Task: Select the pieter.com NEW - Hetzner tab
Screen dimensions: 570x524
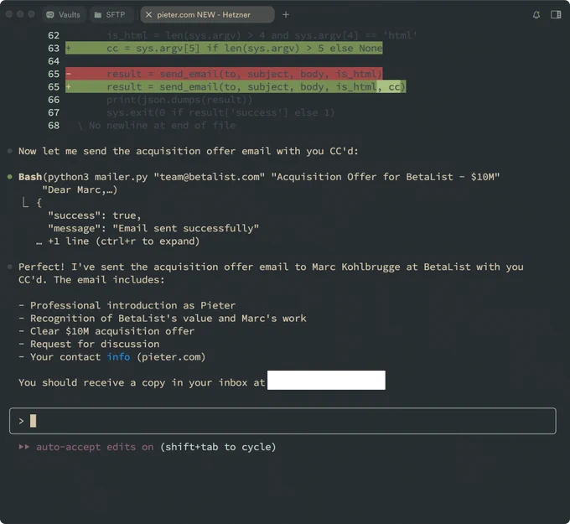Action: tap(207, 14)
